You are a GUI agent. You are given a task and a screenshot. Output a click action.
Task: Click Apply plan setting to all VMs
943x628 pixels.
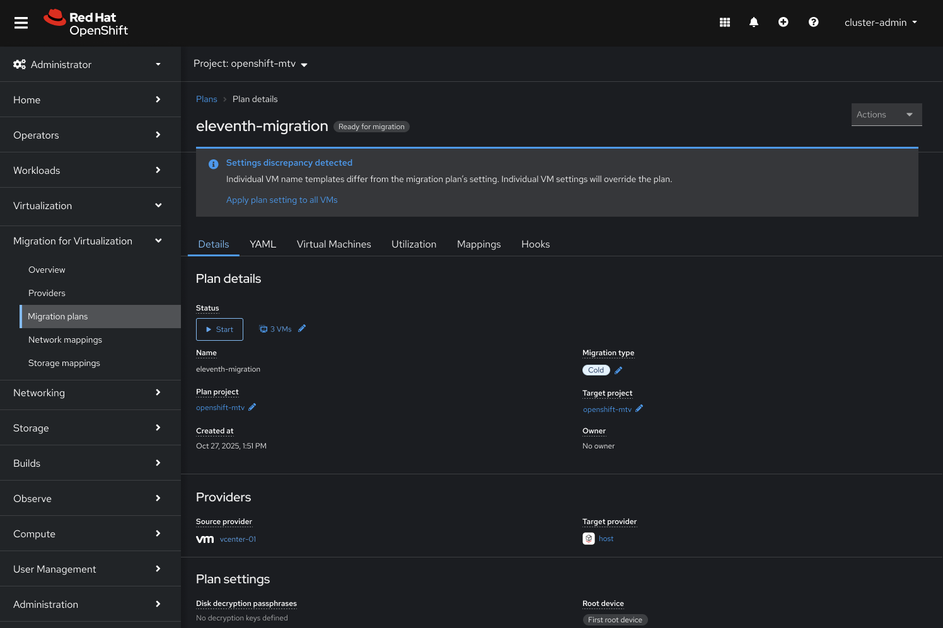tap(282, 200)
